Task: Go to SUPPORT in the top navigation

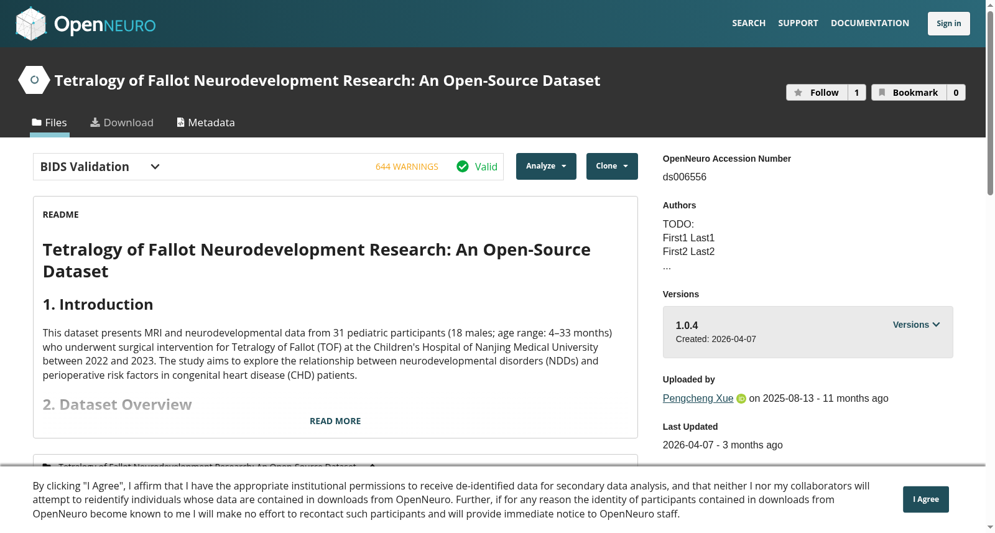Action: pyautogui.click(x=798, y=23)
